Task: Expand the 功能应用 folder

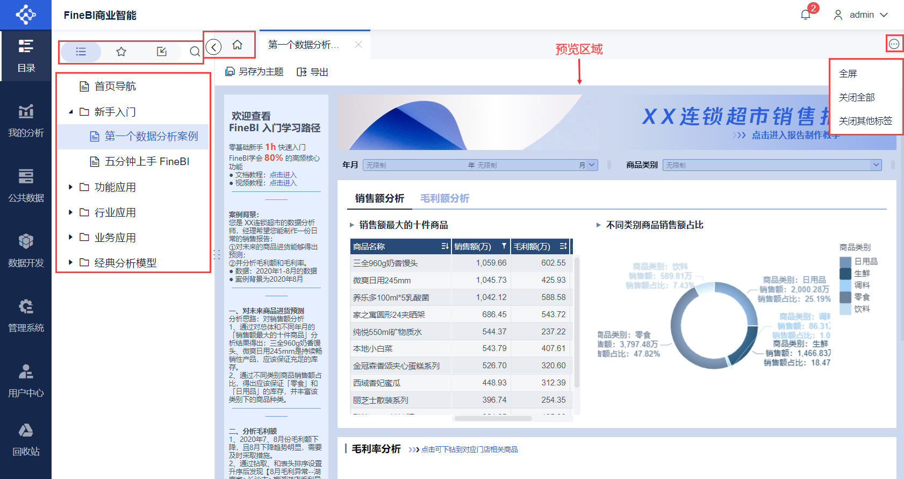Action: tap(70, 187)
